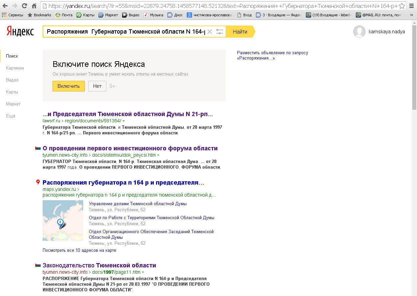Click the lawsrf.ru green domain link
The width and height of the screenshot is (417, 296).
point(51,121)
